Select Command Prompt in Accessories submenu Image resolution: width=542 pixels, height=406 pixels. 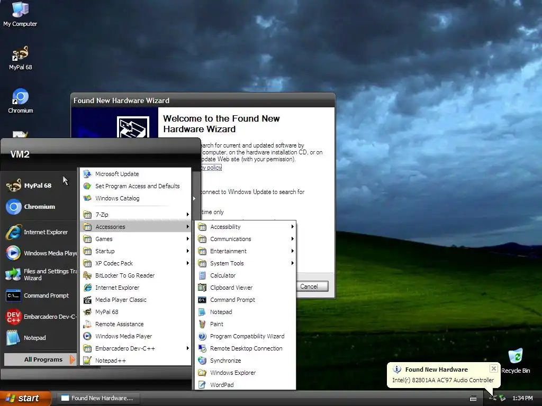coord(246,300)
